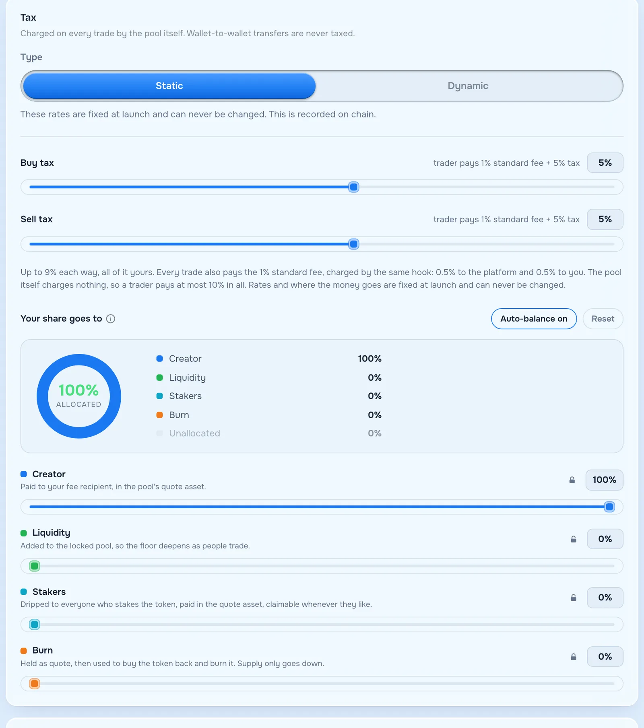Screen dimensions: 644x728
Task: Click the 100% allocated donut chart
Action: (79, 396)
